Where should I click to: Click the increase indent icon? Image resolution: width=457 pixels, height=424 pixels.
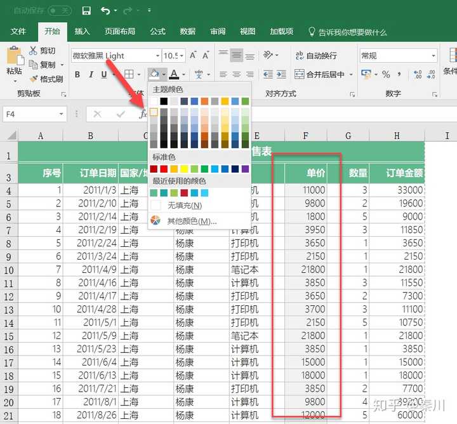click(x=281, y=75)
